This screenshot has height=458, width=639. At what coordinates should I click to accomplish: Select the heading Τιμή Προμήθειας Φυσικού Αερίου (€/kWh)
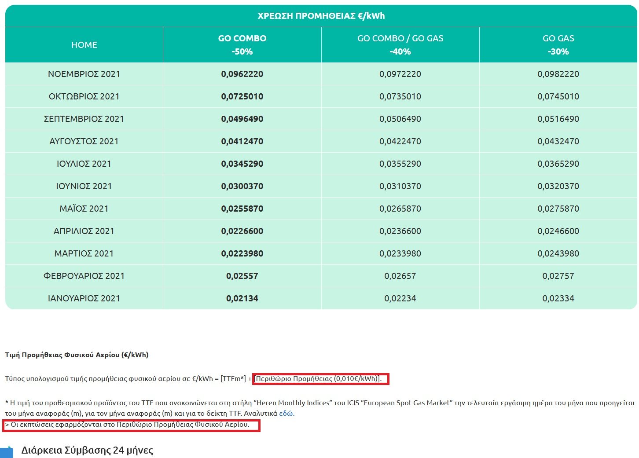pos(77,355)
